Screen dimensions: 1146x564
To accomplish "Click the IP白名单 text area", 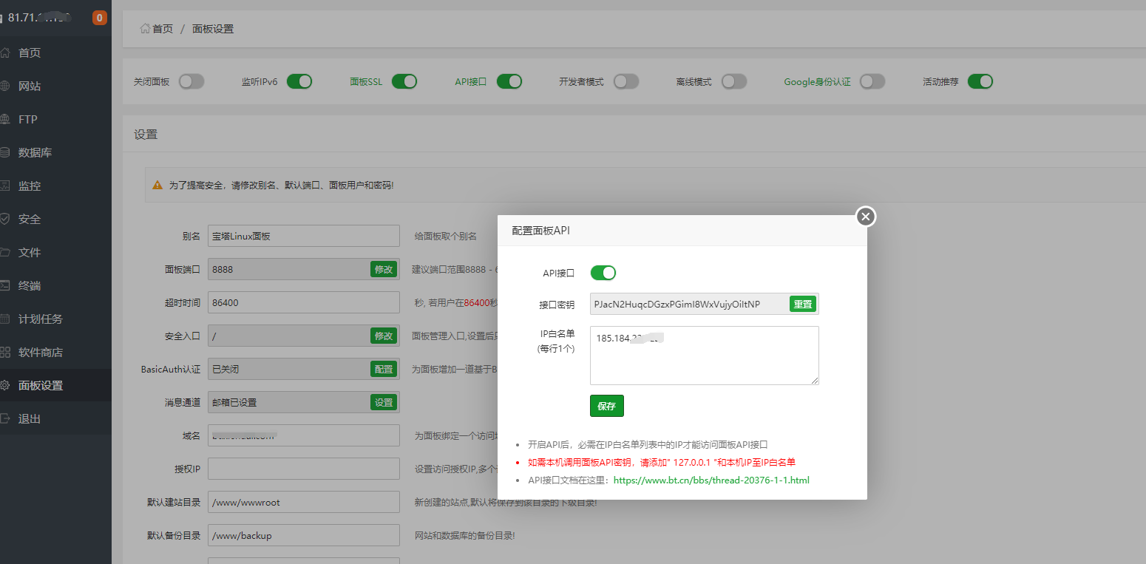I will coord(705,356).
